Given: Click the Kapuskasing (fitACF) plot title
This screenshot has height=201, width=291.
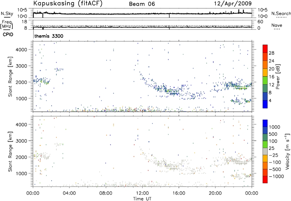Looking at the screenshot, I should [68, 3].
